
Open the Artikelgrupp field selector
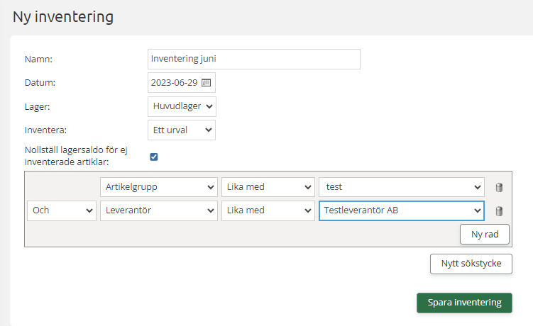(158, 187)
